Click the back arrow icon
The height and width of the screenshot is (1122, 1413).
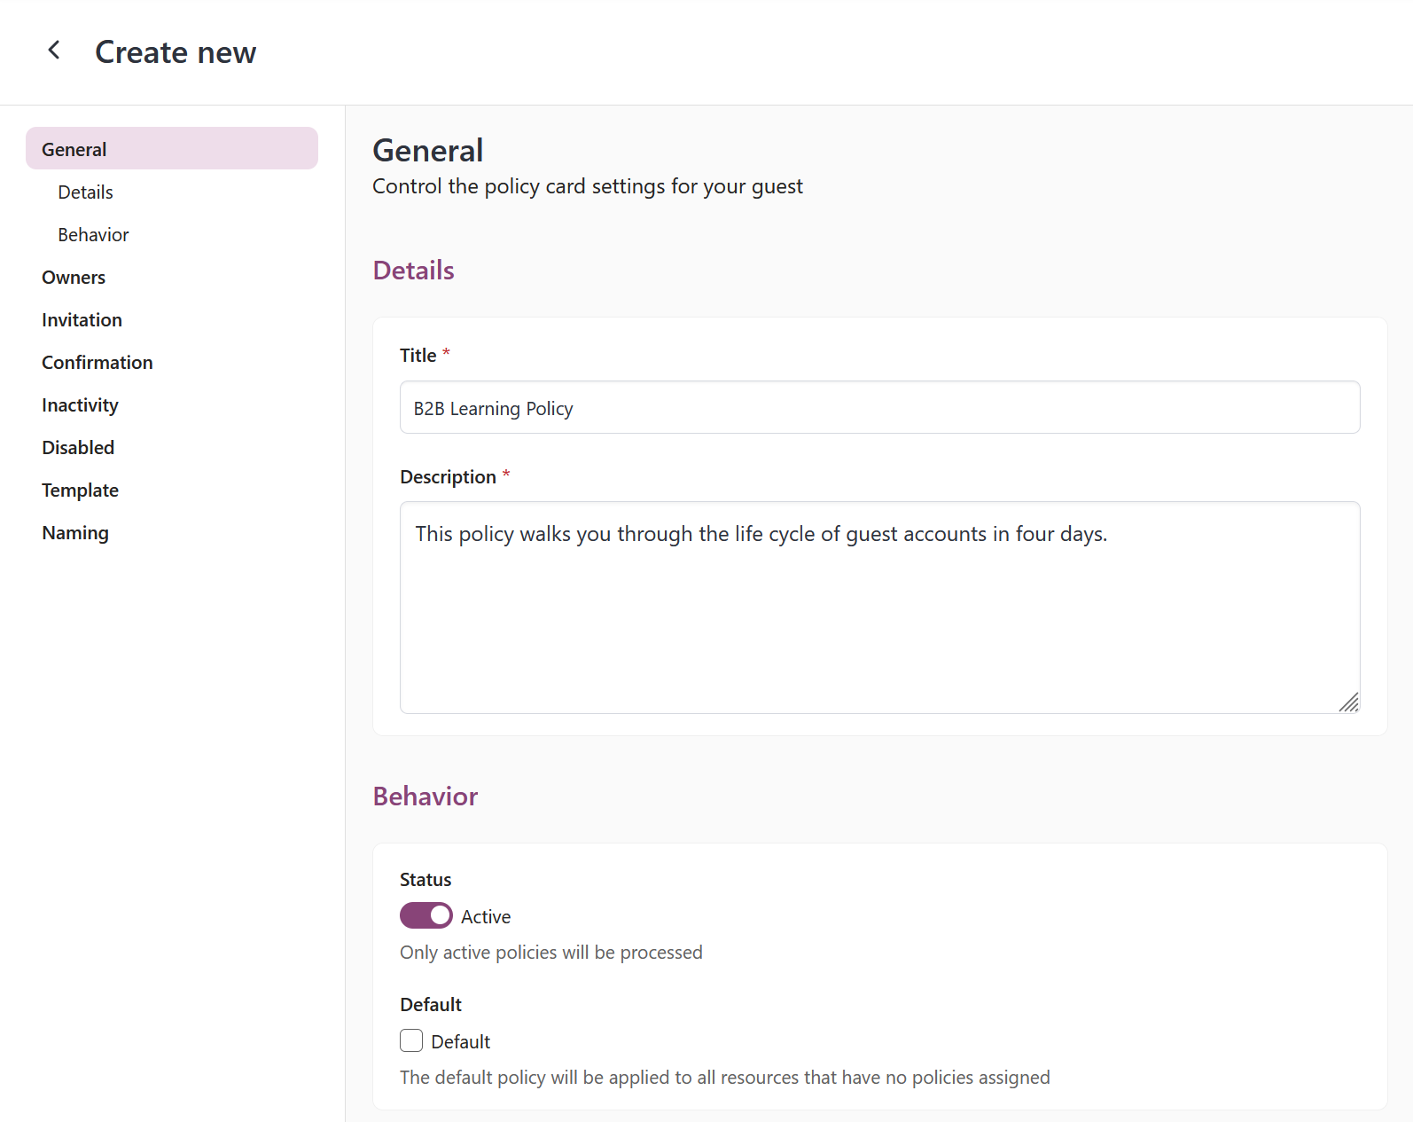click(54, 51)
